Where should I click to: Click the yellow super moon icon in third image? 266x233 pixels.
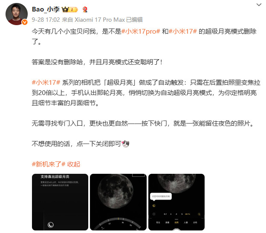pos(154,206)
